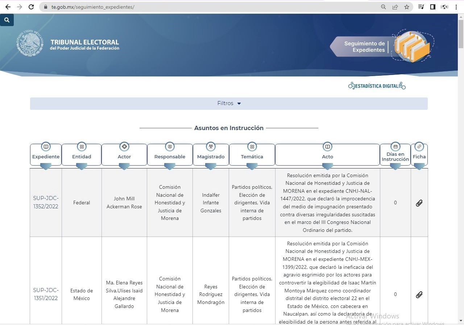
Task: Click the Actor column header icon
Action: [x=124, y=147]
